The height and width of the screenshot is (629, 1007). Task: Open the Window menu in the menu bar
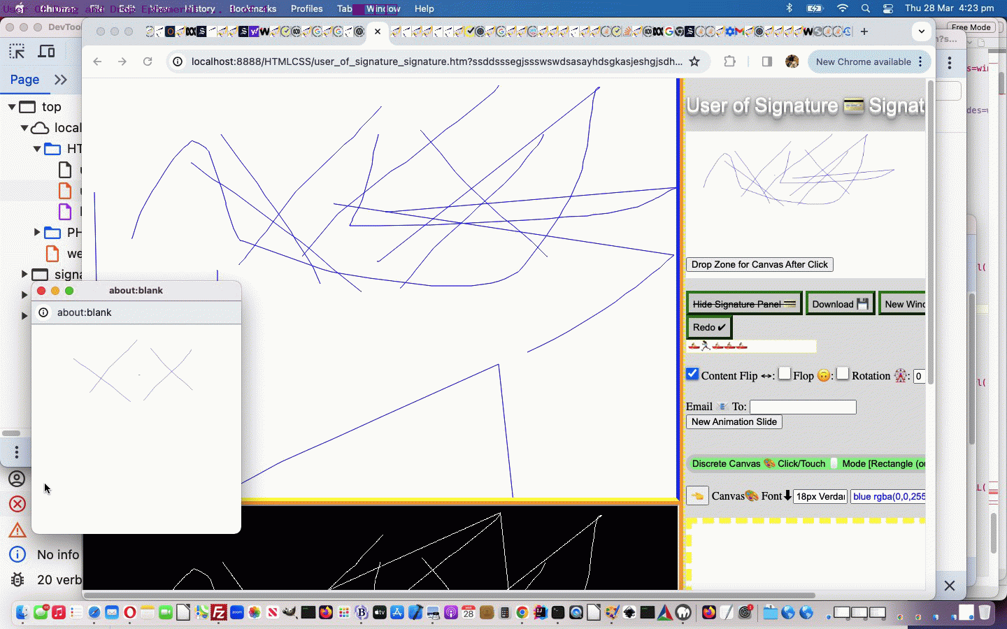tap(382, 8)
